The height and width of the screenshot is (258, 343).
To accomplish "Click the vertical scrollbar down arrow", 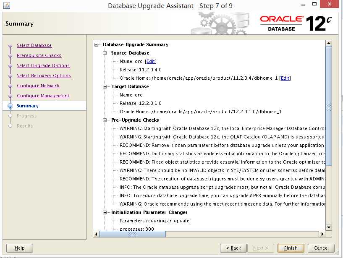I will point(329,227).
